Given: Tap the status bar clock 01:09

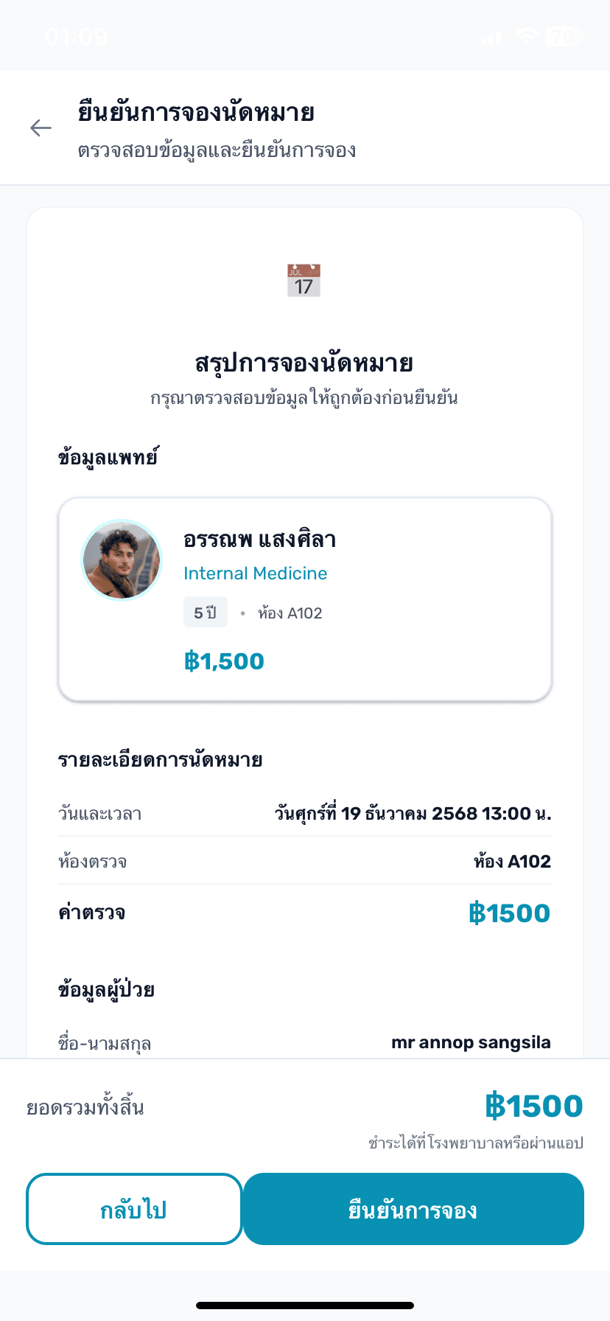Looking at the screenshot, I should point(76,37).
